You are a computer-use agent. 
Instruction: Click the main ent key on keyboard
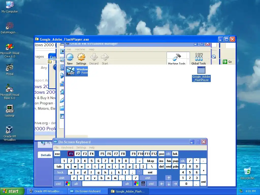(x=150, y=172)
